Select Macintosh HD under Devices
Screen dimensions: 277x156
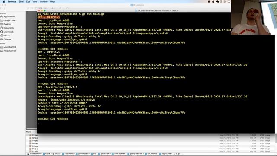point(10,47)
